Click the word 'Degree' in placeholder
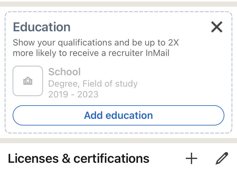 pos(64,84)
